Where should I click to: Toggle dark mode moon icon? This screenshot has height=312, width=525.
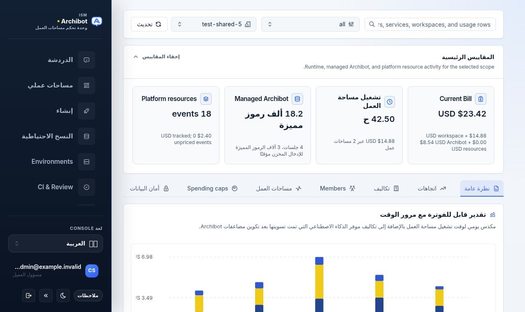pos(63,296)
